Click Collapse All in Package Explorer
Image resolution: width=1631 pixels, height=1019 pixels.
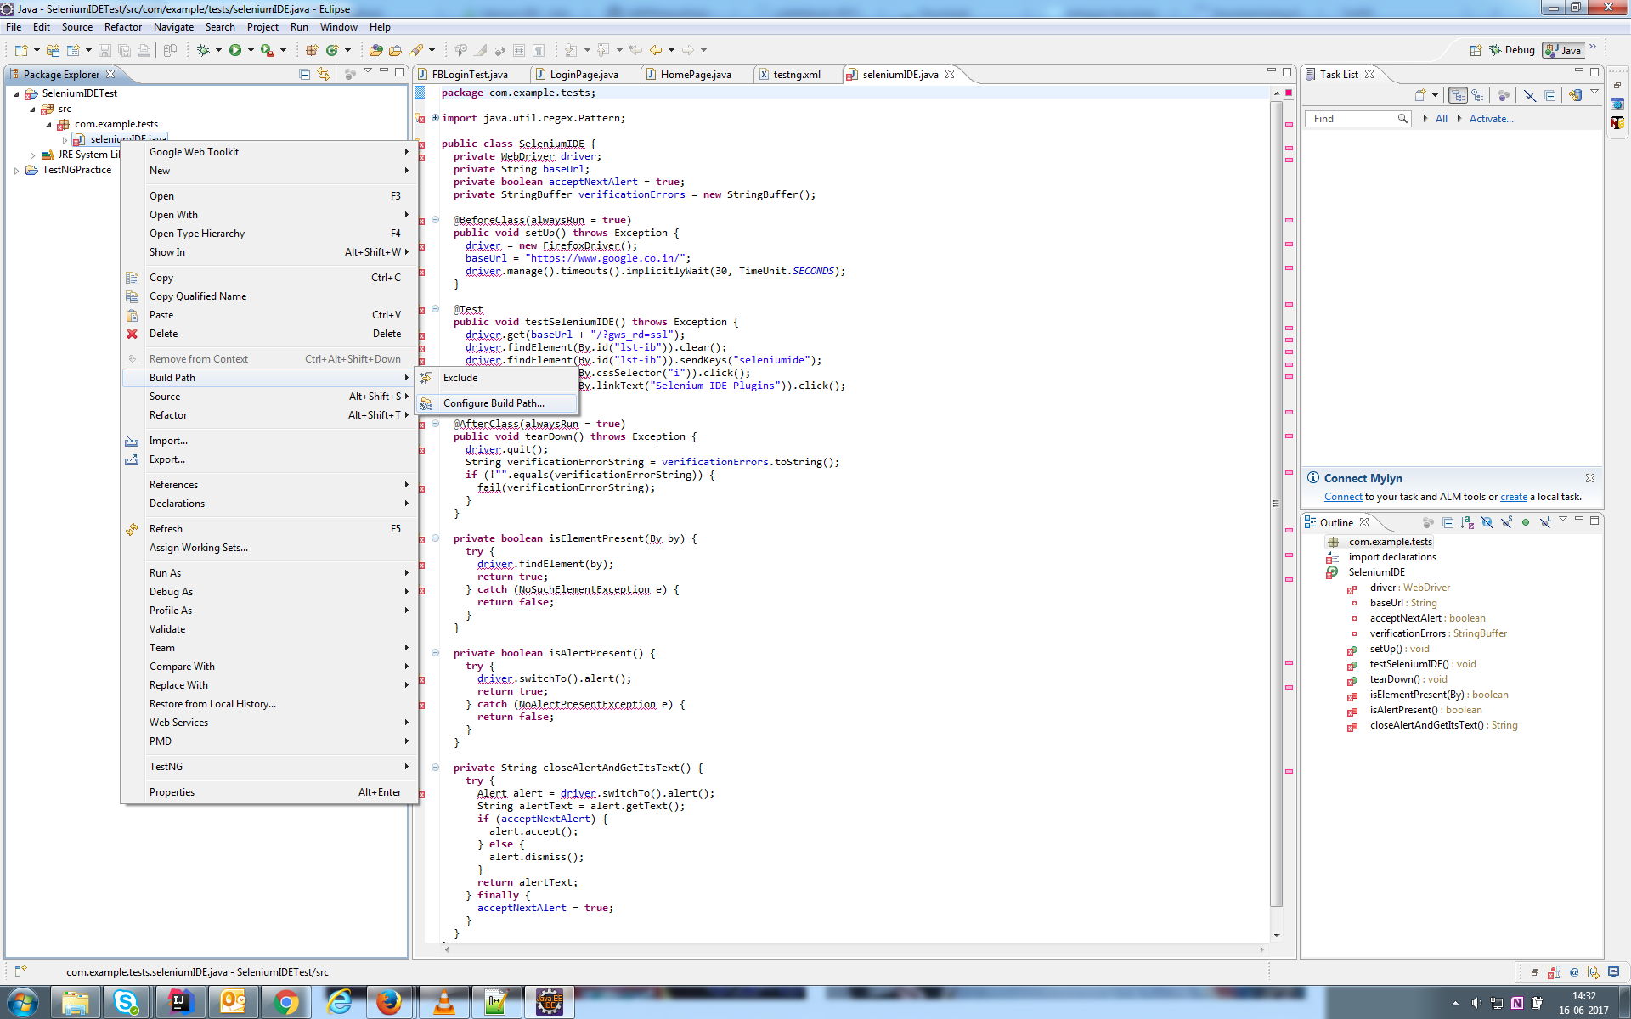tap(304, 74)
